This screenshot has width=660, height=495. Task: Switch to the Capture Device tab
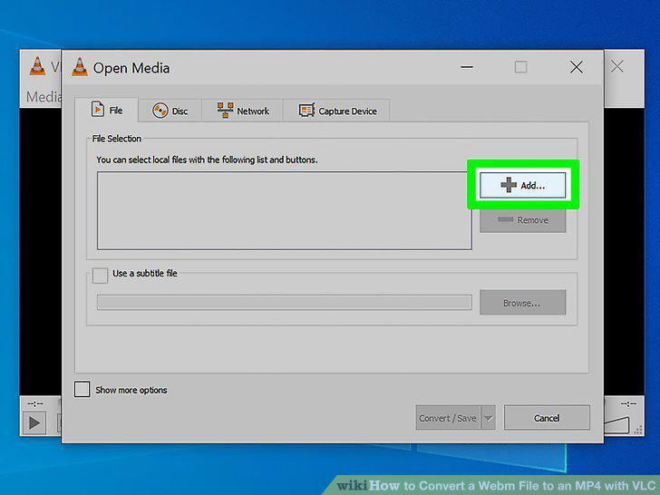[x=336, y=112]
